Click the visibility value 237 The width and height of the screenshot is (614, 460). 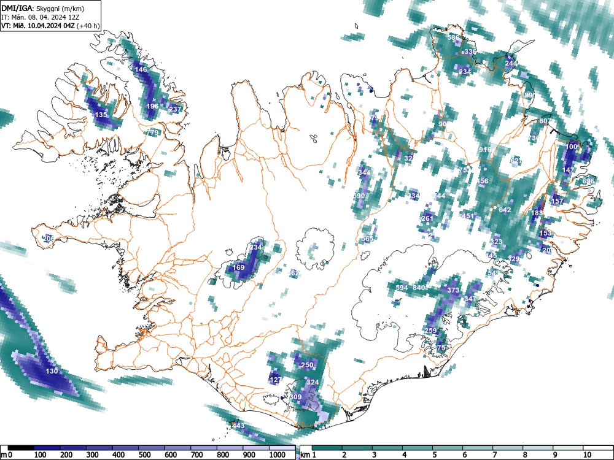pyautogui.click(x=175, y=110)
